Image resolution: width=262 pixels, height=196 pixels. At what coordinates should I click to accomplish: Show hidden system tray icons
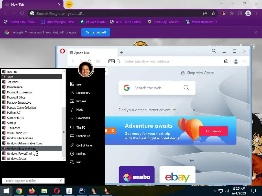tap(214, 191)
